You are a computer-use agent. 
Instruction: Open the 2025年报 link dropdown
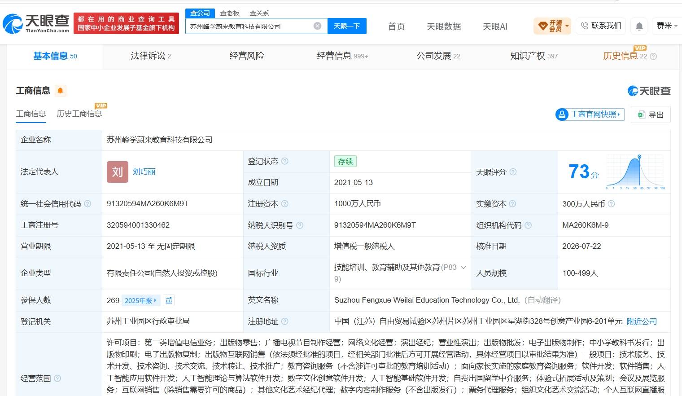point(141,300)
